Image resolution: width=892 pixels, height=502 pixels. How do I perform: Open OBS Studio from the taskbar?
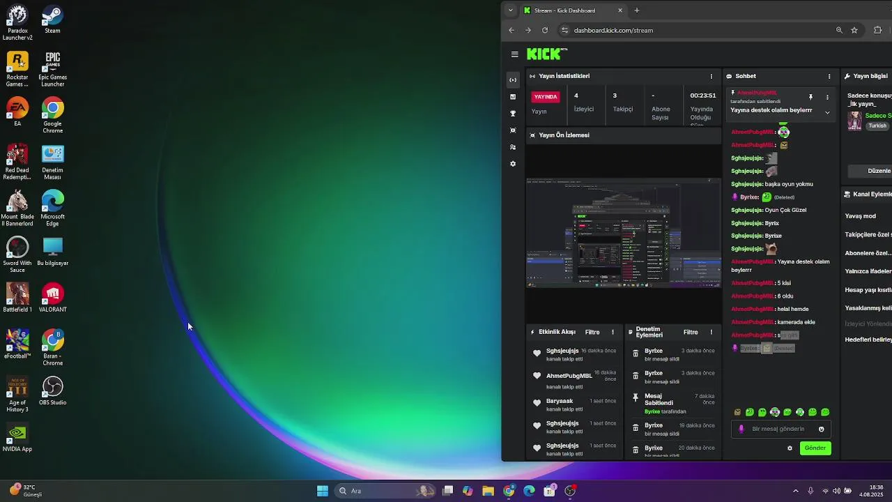click(570, 491)
